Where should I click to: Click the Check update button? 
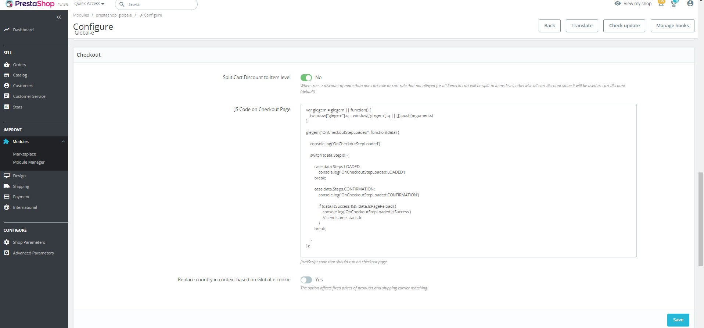pyautogui.click(x=624, y=26)
